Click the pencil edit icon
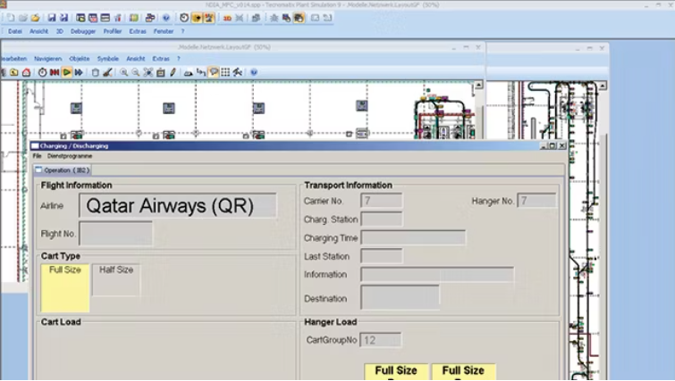 coord(173,72)
